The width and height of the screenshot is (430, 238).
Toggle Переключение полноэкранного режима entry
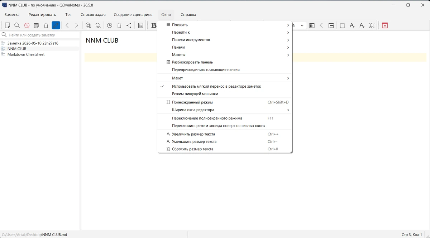click(x=225, y=118)
